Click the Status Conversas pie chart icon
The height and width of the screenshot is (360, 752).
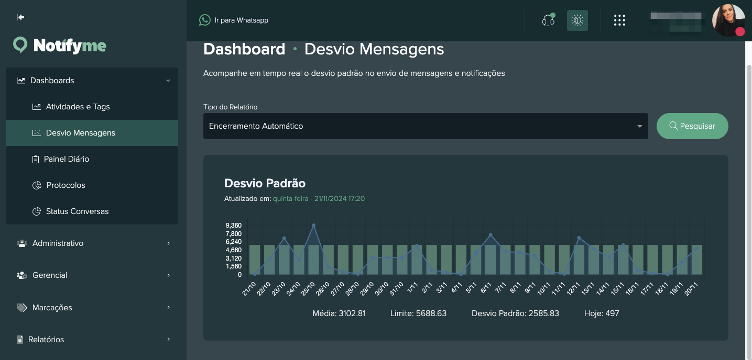pyautogui.click(x=37, y=211)
